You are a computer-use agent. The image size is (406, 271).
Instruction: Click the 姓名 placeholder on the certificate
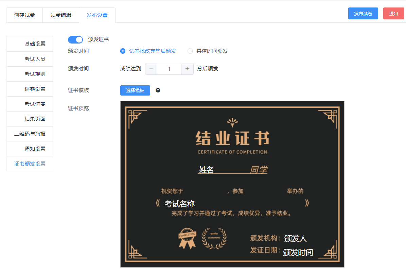206,170
